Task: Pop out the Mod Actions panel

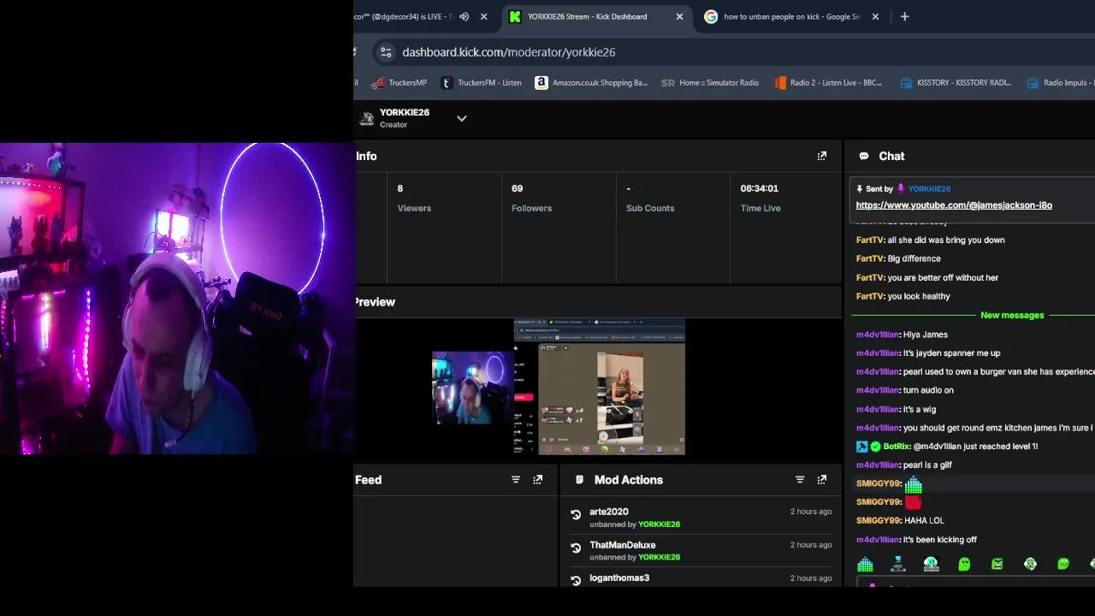Action: [x=822, y=480]
